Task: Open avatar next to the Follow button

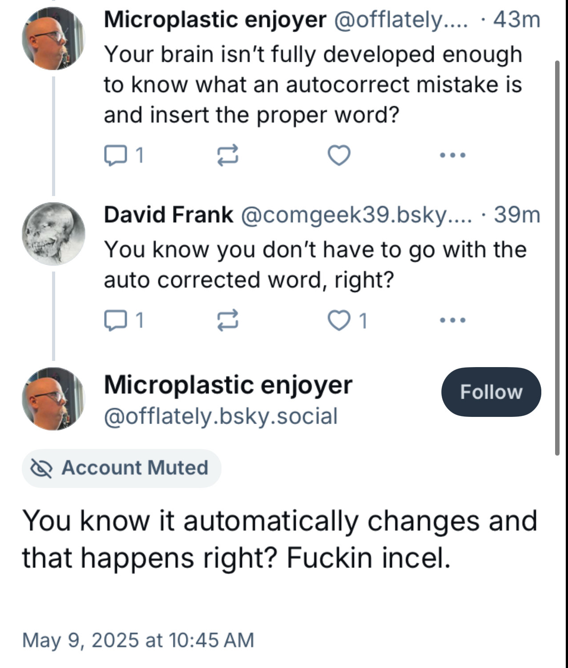Action: point(53,399)
